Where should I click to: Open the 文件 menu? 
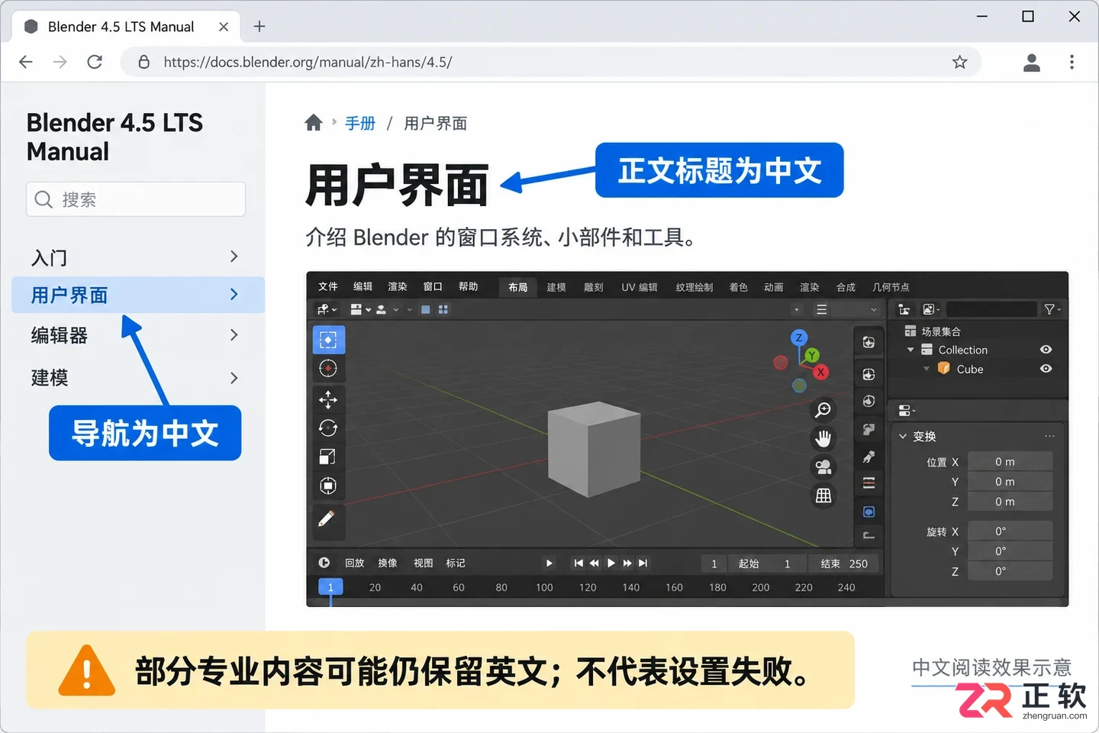tap(328, 286)
